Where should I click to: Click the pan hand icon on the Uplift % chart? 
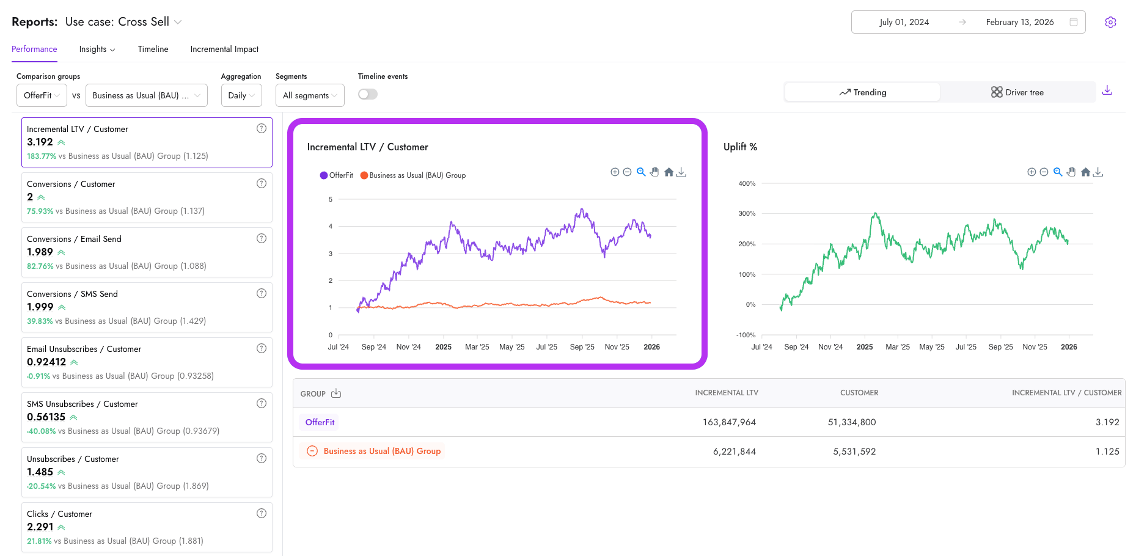point(1071,172)
